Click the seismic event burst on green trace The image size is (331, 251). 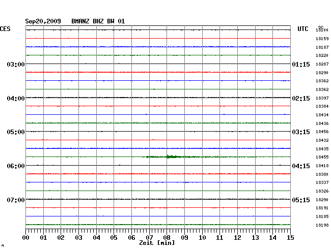(172, 156)
